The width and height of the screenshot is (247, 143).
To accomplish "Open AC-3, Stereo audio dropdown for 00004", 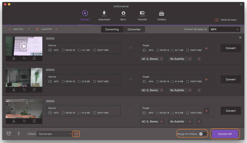I will coord(152,90).
